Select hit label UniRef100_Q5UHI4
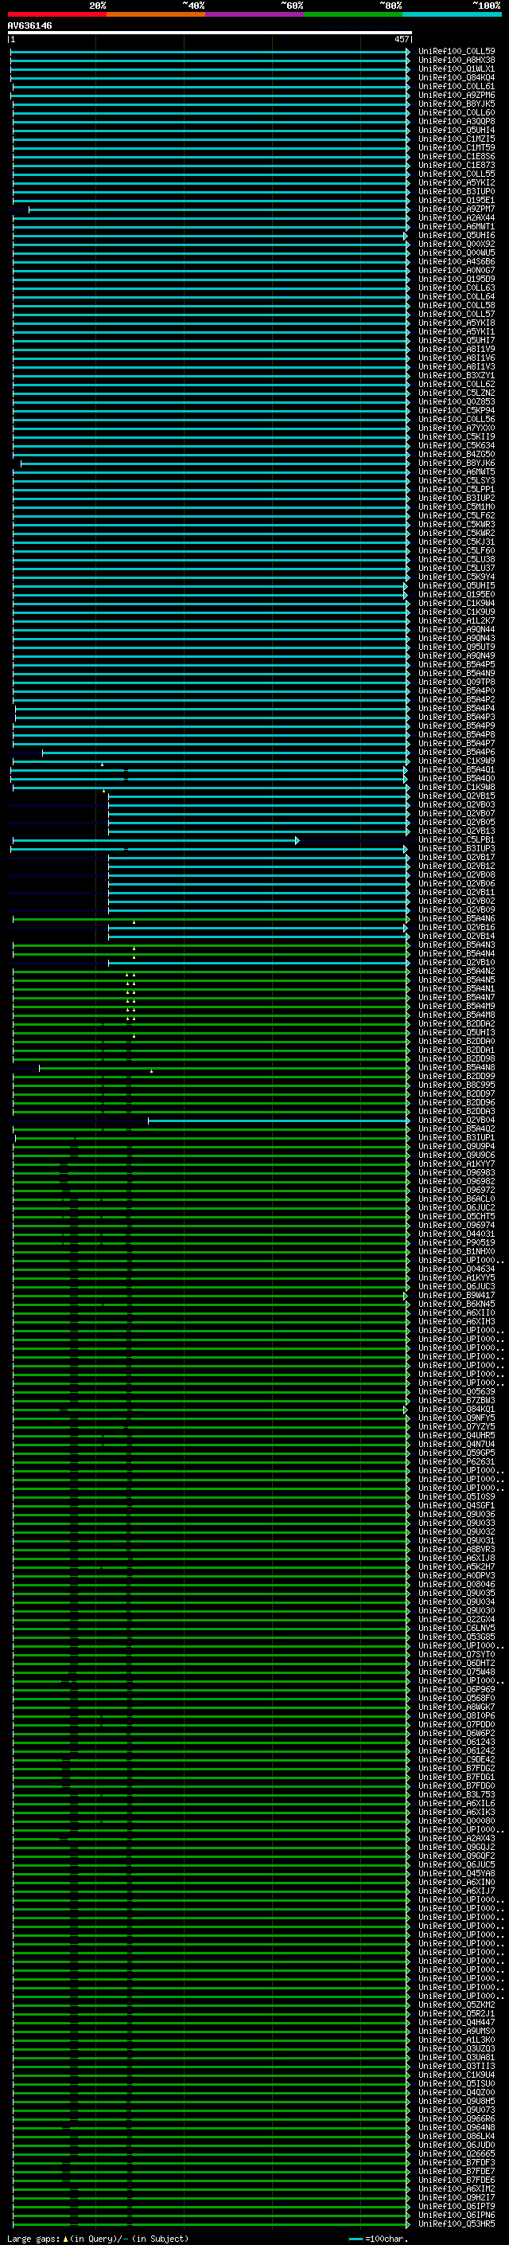Viewport: 509px width, 2245px height. coord(456,130)
